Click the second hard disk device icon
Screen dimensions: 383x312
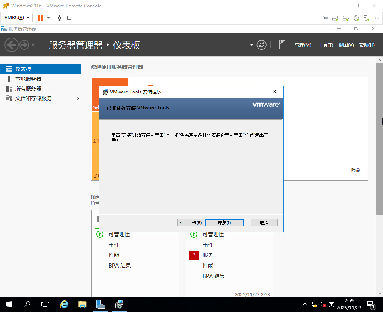point(346,18)
